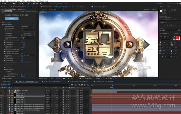Click the Play button in Preview panel
Image resolution: width=181 pixels, height=114 pixels.
[170, 25]
